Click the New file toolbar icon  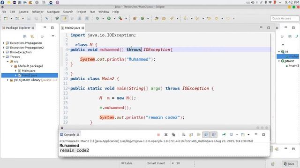(x=6, y=19)
